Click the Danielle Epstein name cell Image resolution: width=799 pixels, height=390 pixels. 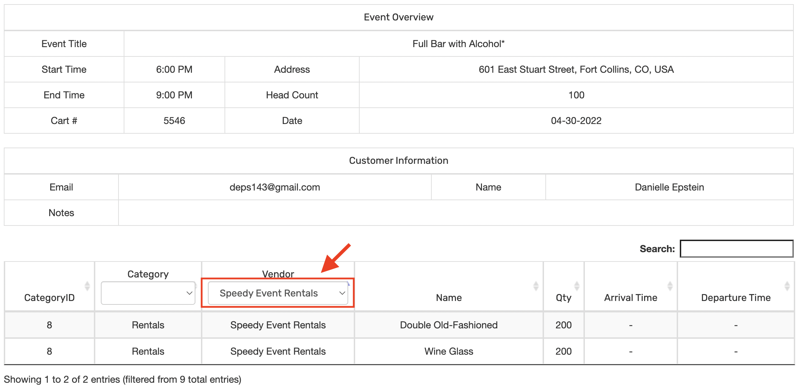tap(669, 187)
